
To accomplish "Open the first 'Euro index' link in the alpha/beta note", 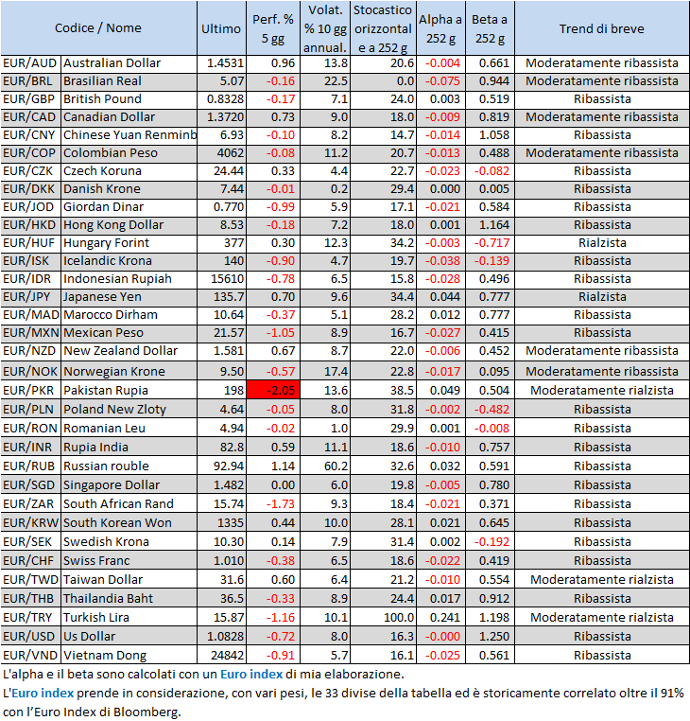I will pos(251,674).
